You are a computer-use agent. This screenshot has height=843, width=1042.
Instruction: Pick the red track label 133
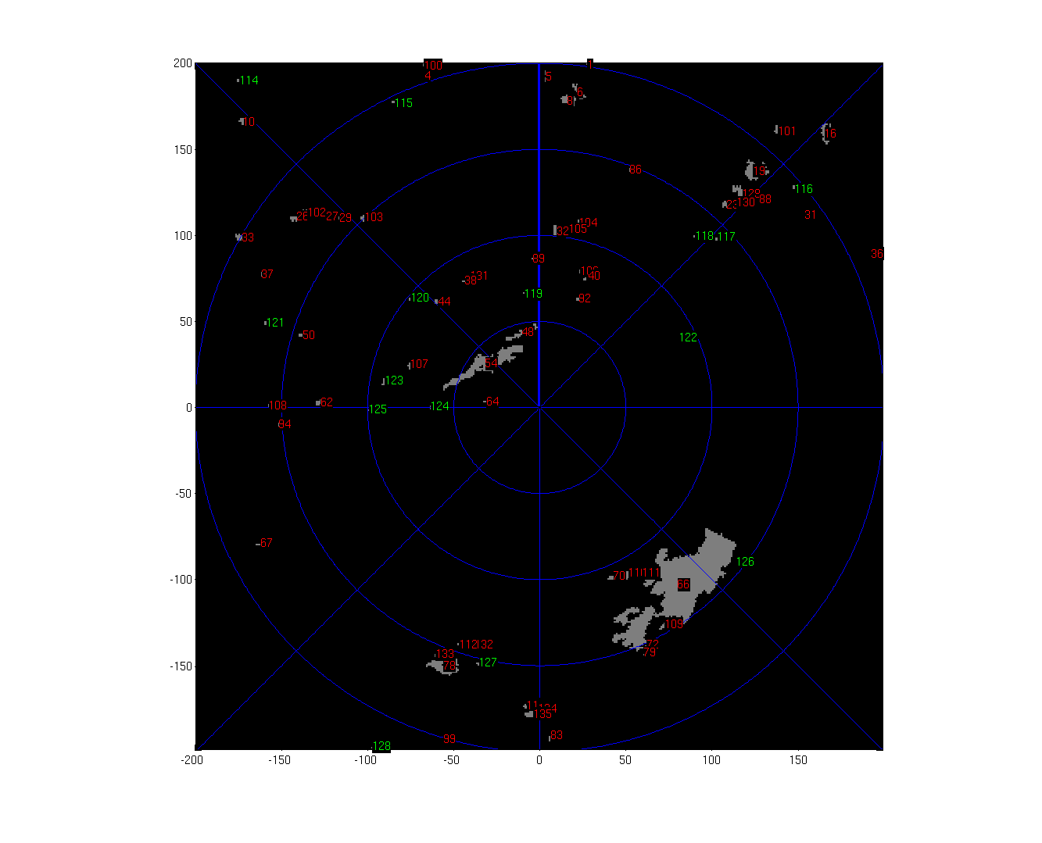pos(445,654)
